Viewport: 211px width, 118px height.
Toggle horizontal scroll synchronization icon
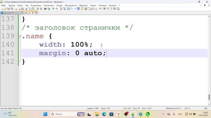pyautogui.click(x=64, y=9)
